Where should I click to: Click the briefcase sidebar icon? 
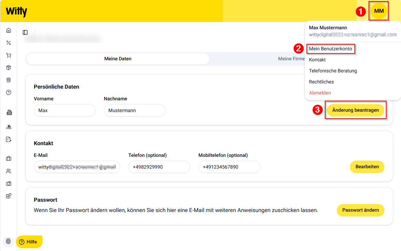tap(9, 159)
